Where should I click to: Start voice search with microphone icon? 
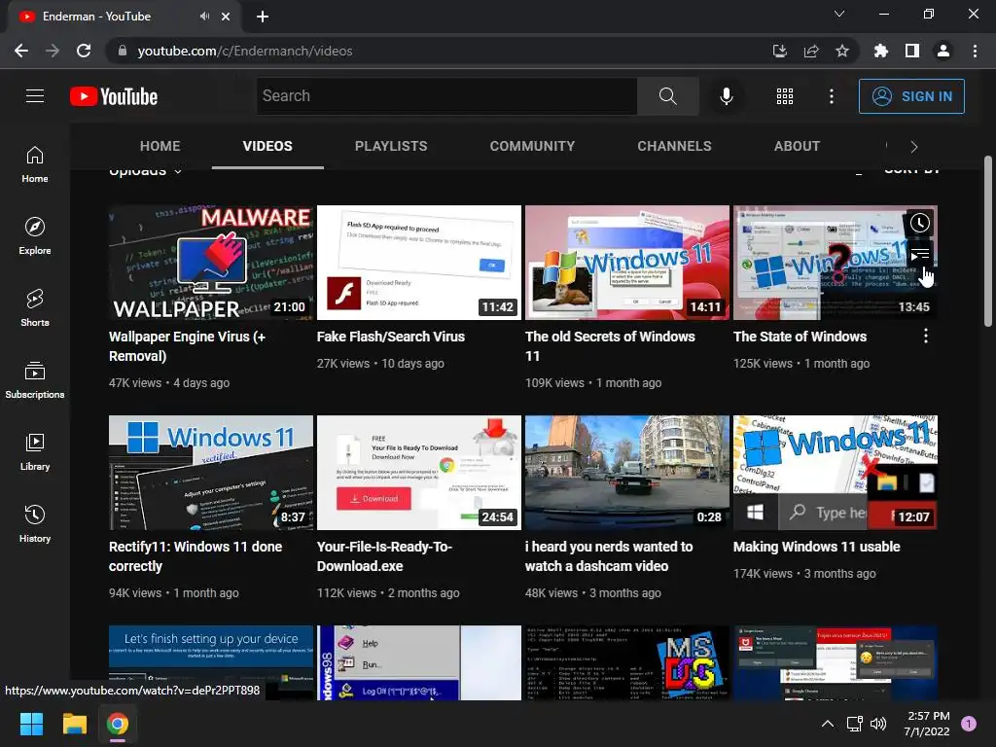(x=726, y=96)
